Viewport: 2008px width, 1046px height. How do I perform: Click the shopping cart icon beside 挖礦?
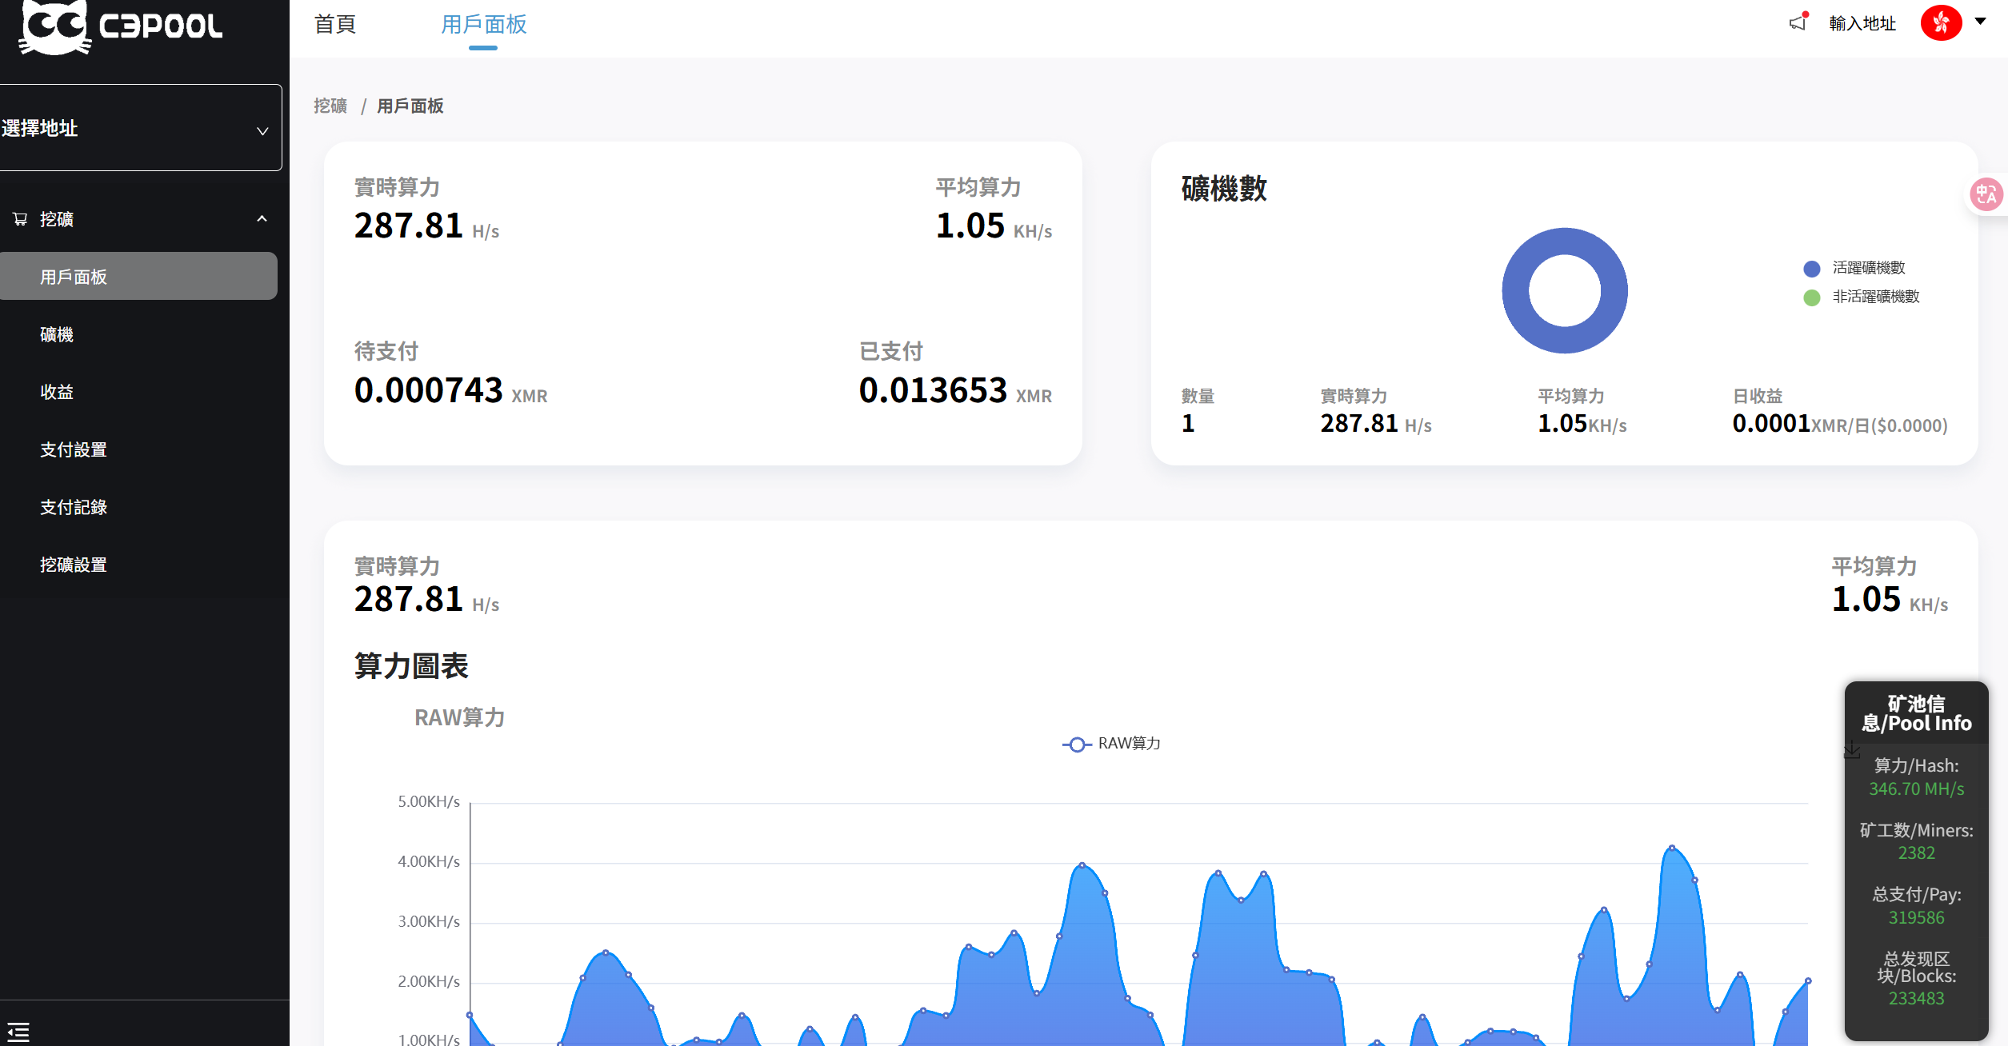click(20, 219)
